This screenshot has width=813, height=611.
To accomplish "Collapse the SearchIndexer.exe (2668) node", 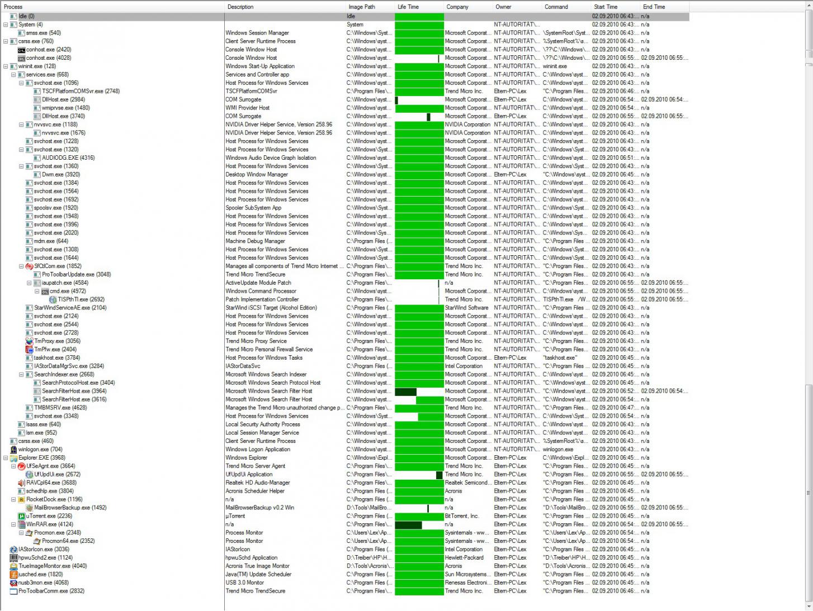I will coord(21,375).
